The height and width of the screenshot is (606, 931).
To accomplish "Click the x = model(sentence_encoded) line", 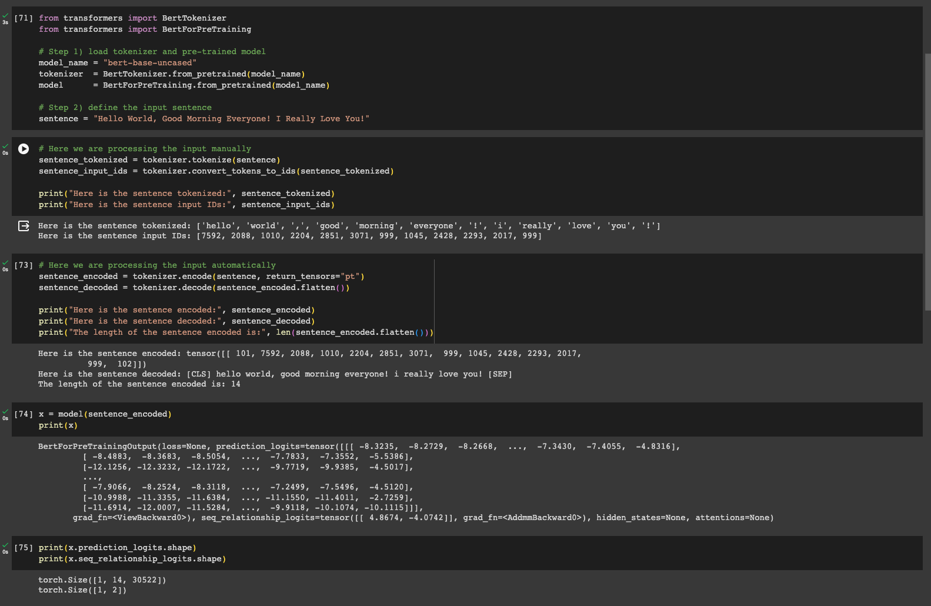I will [105, 414].
